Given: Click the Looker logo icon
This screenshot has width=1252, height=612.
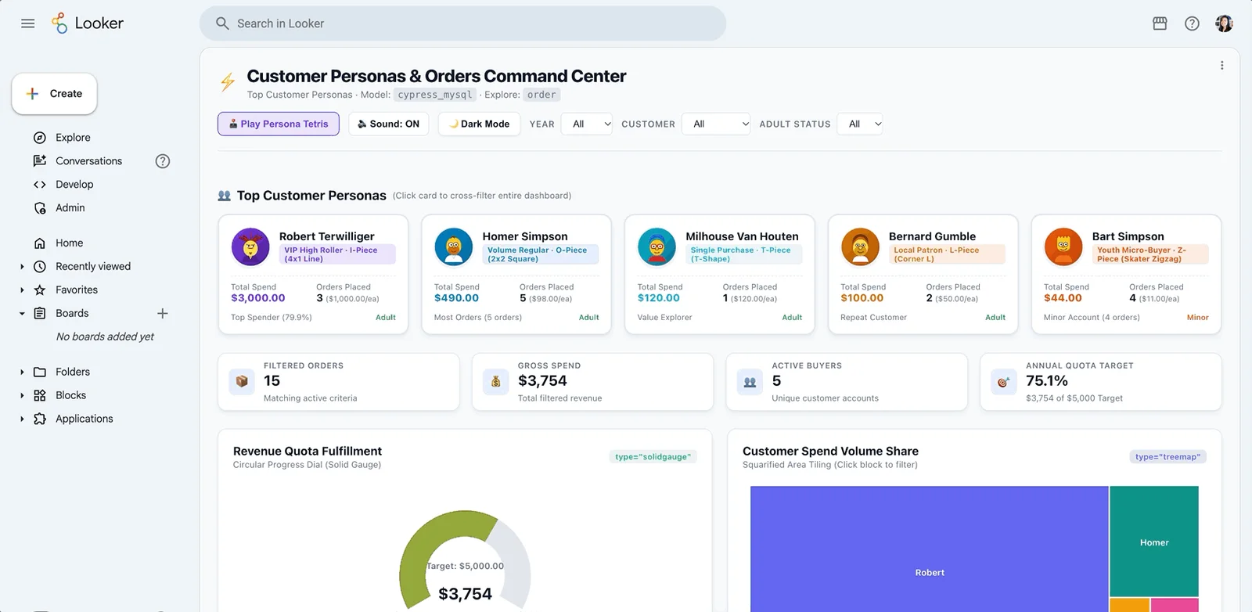Looking at the screenshot, I should [59, 23].
